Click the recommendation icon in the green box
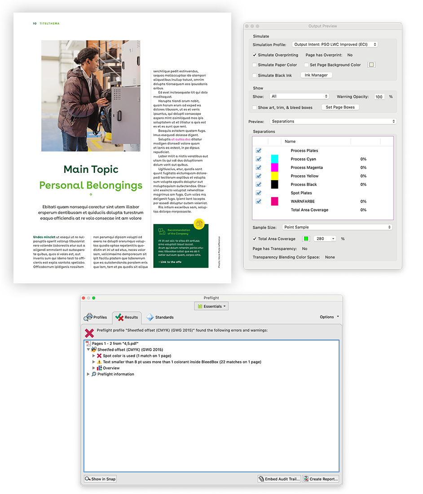Screen dimensions: 423x494 162,232
